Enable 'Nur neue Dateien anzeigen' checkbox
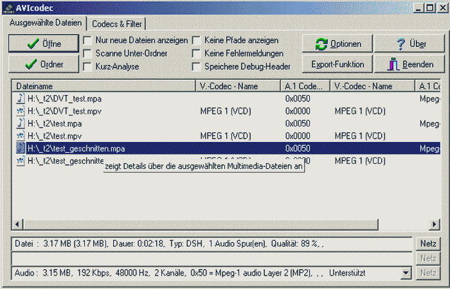Screen dimensions: 450x289 pyautogui.click(x=87, y=40)
